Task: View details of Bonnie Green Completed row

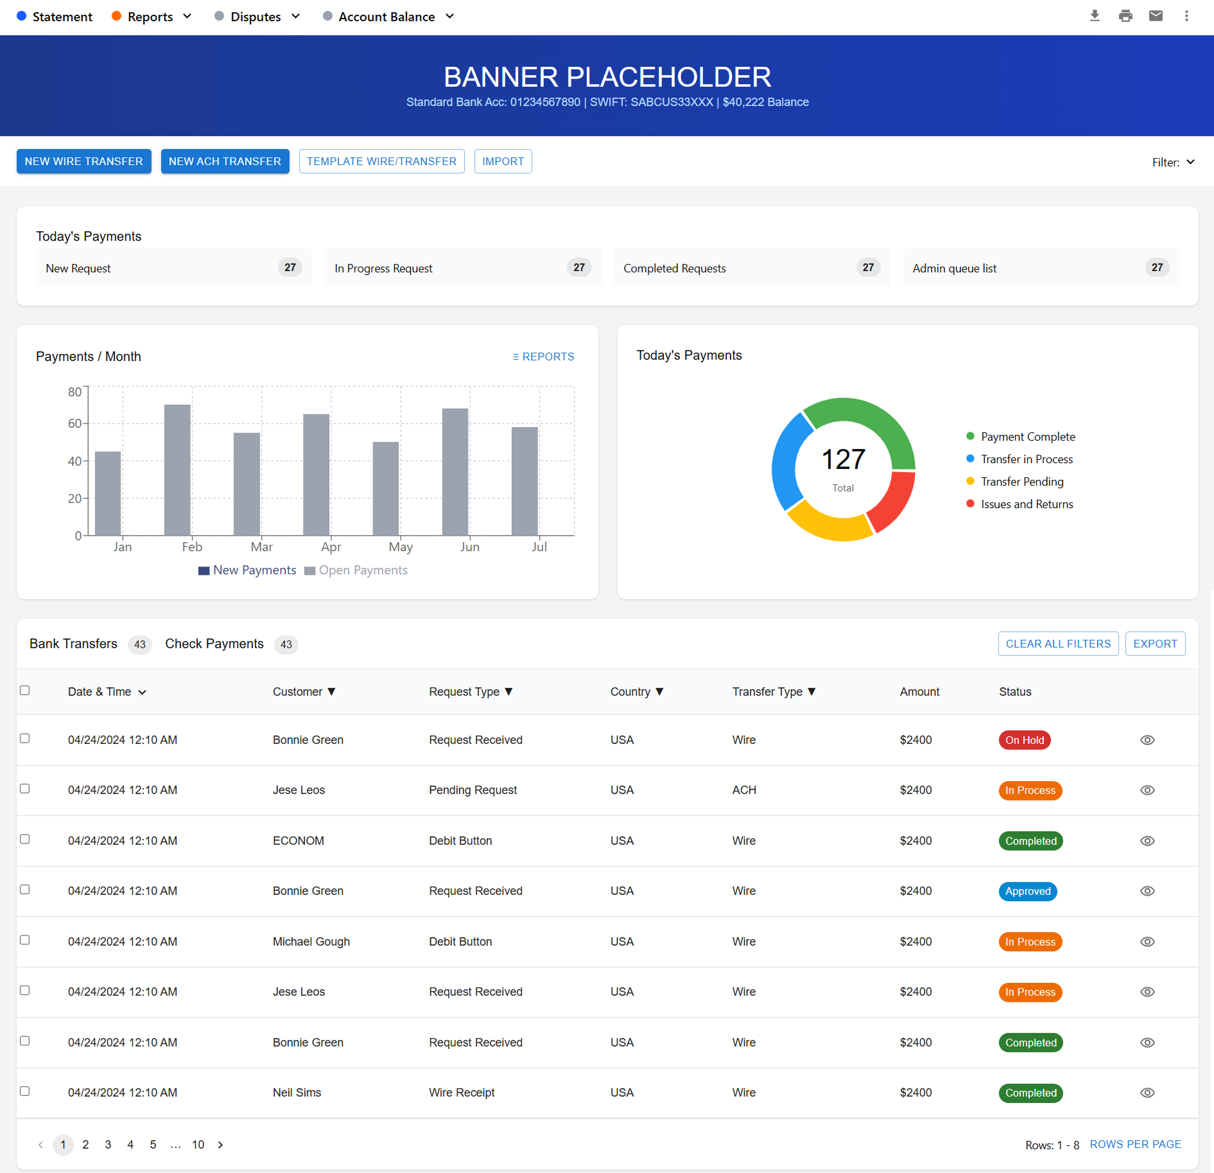Action: [1147, 1043]
